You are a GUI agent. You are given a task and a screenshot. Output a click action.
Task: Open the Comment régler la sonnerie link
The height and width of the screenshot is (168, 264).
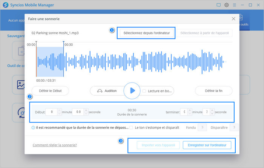tap(55, 145)
